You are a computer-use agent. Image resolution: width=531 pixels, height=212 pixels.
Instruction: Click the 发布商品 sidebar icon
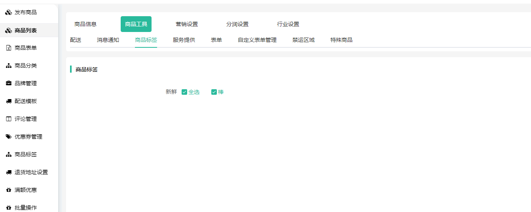[8, 12]
